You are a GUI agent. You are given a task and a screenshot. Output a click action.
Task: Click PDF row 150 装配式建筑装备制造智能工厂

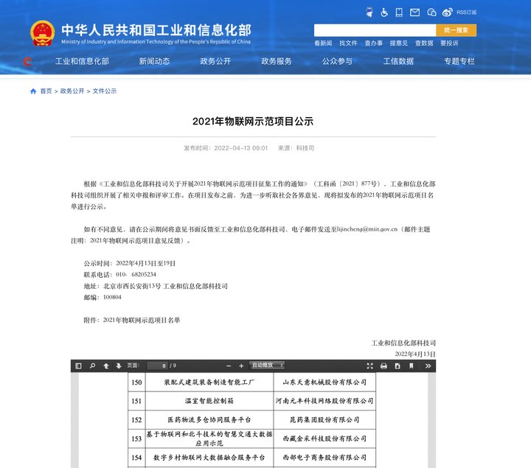(x=209, y=382)
